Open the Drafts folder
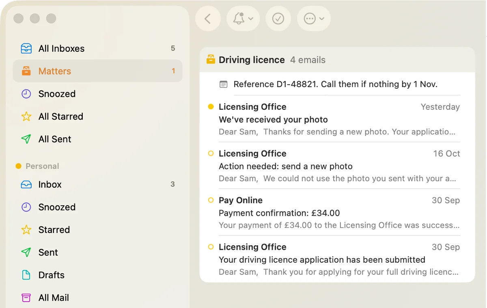 [98, 275]
